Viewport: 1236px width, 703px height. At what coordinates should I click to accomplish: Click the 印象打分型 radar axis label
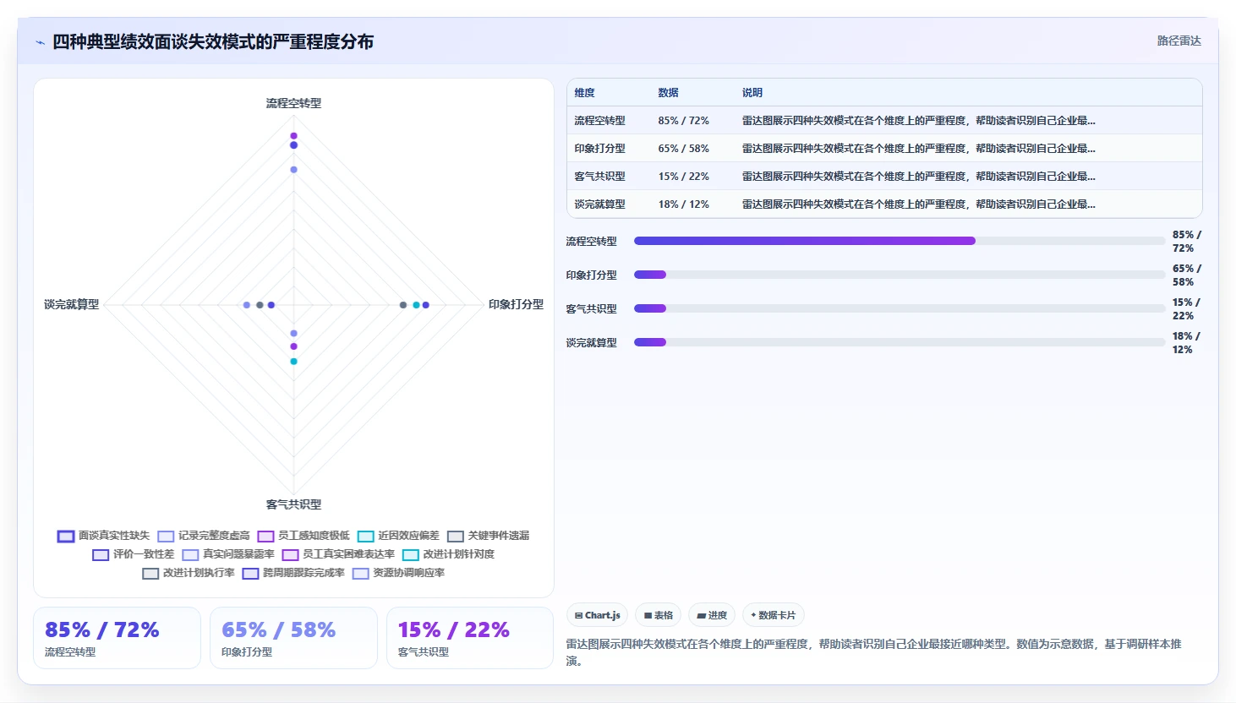click(x=516, y=304)
